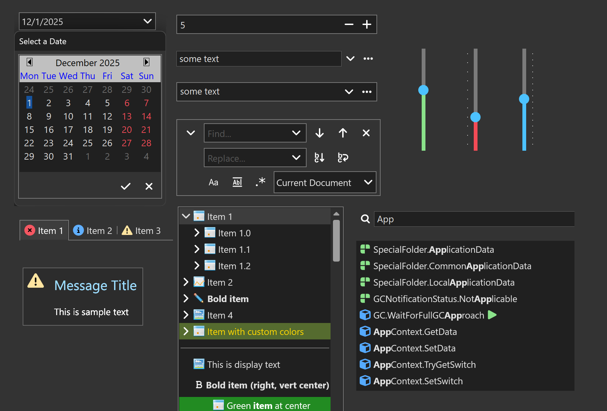Toggle whole word matching in the find bar
Screen dimensions: 607x411
click(237, 182)
